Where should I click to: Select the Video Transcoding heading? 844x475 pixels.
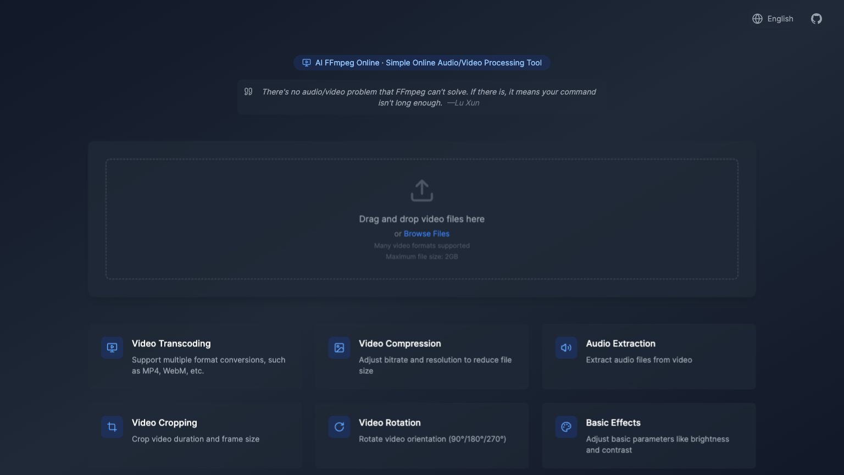[171, 344]
